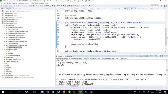Collapse the src/main/java folder
Viewport: 168px width, 94px height.
point(3,25)
